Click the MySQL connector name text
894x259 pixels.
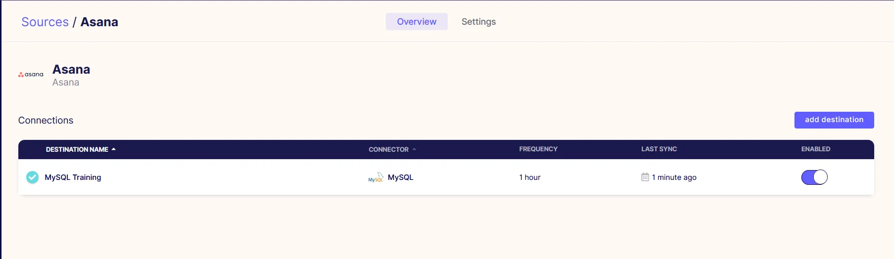tap(401, 177)
